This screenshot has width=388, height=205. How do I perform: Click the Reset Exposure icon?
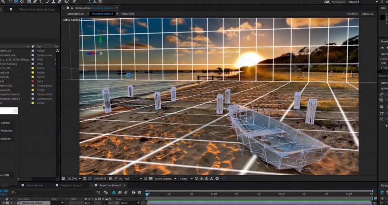[x=217, y=178]
